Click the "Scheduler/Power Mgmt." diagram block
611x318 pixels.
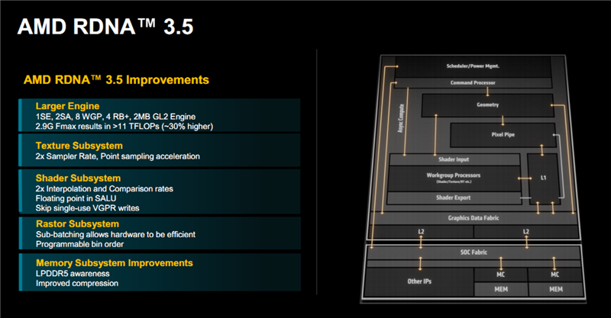(x=473, y=66)
